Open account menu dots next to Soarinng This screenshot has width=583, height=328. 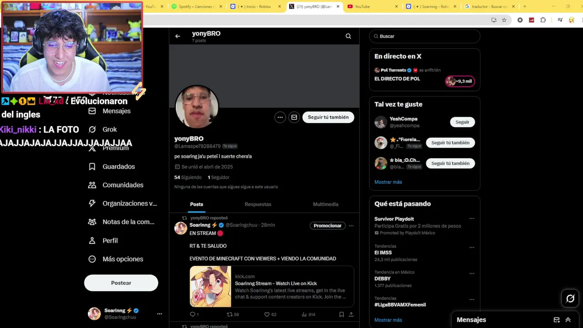159,314
